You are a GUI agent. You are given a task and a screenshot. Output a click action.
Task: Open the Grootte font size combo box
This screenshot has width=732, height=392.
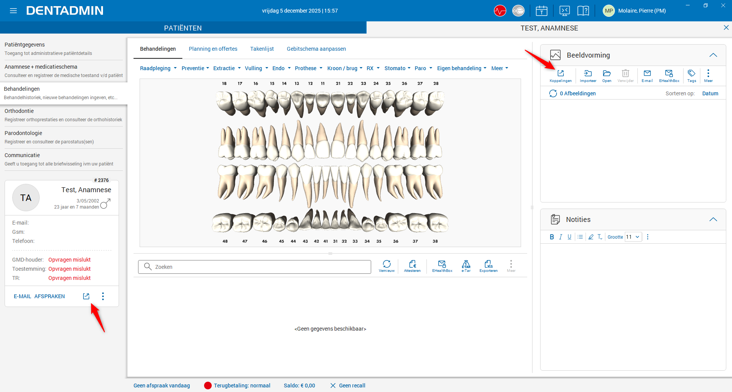pos(633,237)
